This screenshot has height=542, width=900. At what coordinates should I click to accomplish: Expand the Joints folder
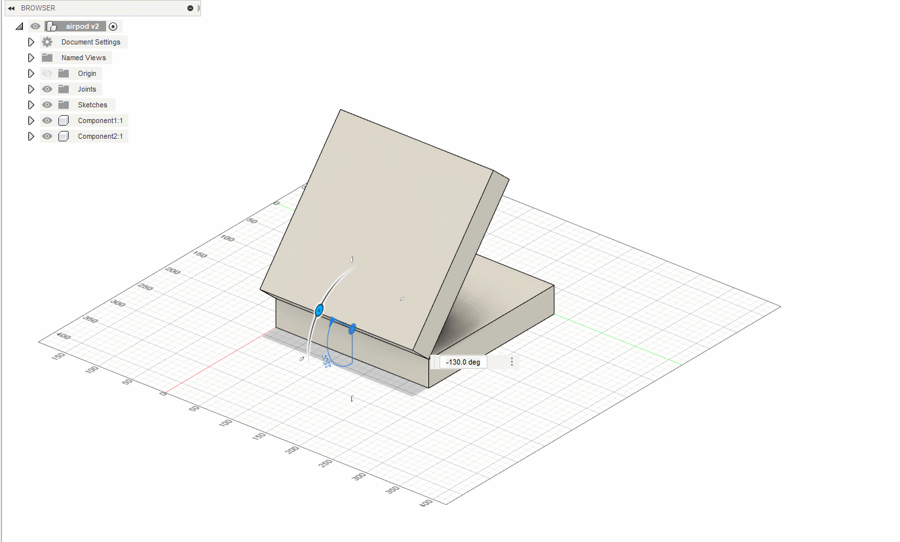pos(31,88)
